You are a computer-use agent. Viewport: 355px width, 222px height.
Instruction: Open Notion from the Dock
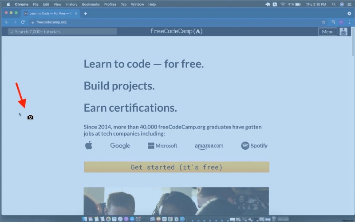pos(176,219)
